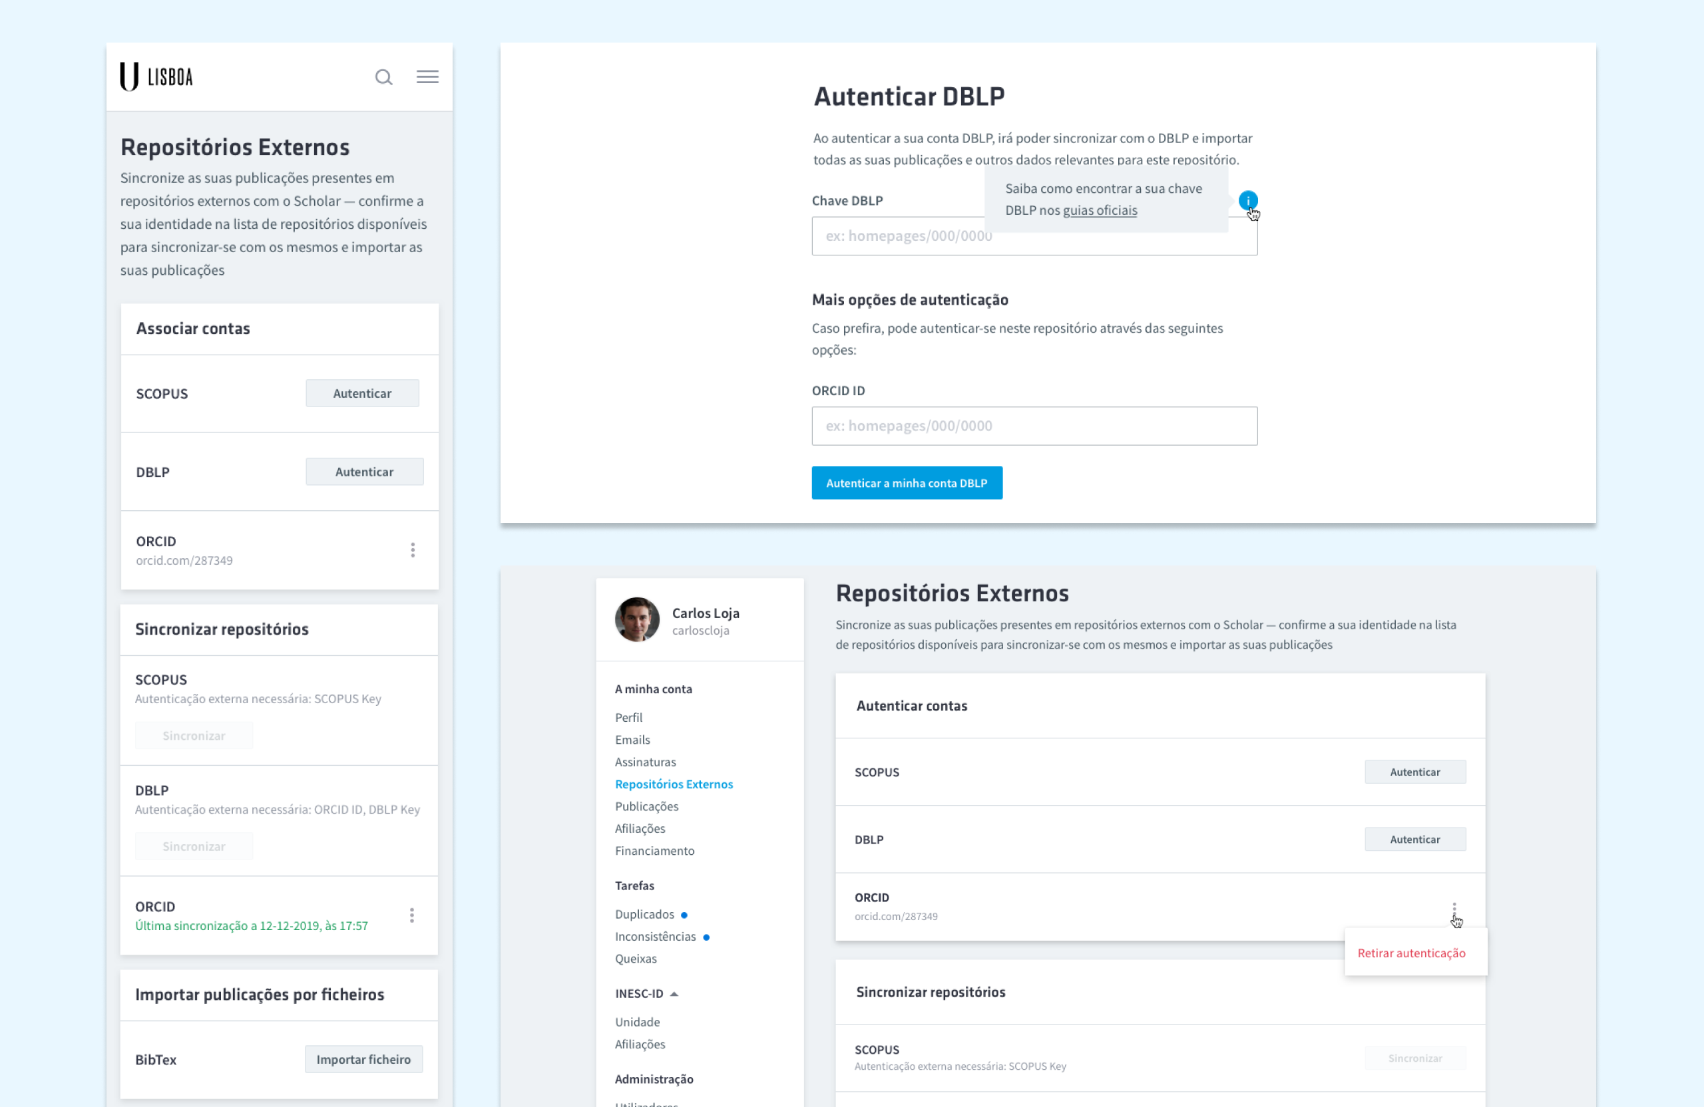Click Sincronizar for SCOPUS in desktop view
The width and height of the screenshot is (1704, 1107).
click(1414, 1058)
